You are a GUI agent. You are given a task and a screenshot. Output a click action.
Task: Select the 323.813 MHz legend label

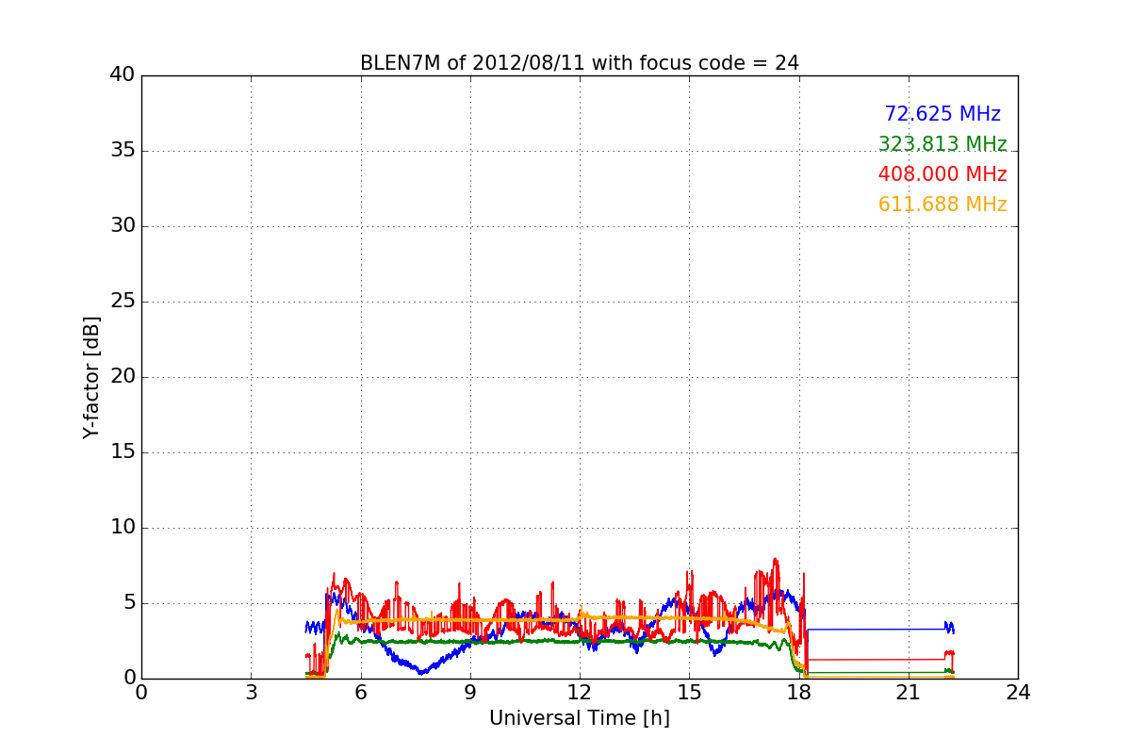pos(942,144)
